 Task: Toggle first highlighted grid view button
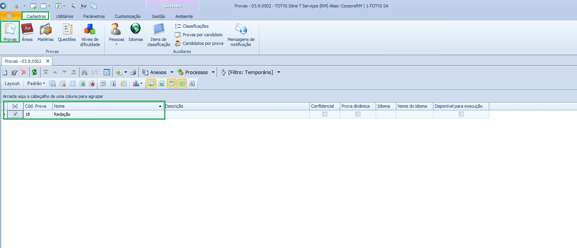(x=151, y=83)
